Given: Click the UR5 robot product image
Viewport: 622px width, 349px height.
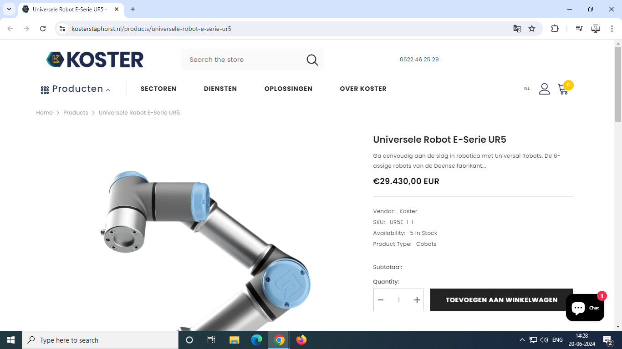Looking at the screenshot, I should 205,250.
